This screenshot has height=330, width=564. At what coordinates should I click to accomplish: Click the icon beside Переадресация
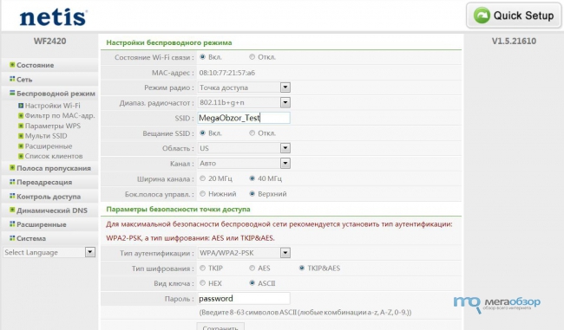point(12,182)
